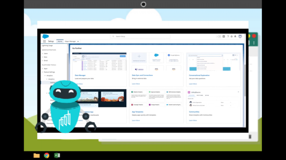Click Learn More under Conversational Exploration
This screenshot has height=160, width=286.
(193, 84)
